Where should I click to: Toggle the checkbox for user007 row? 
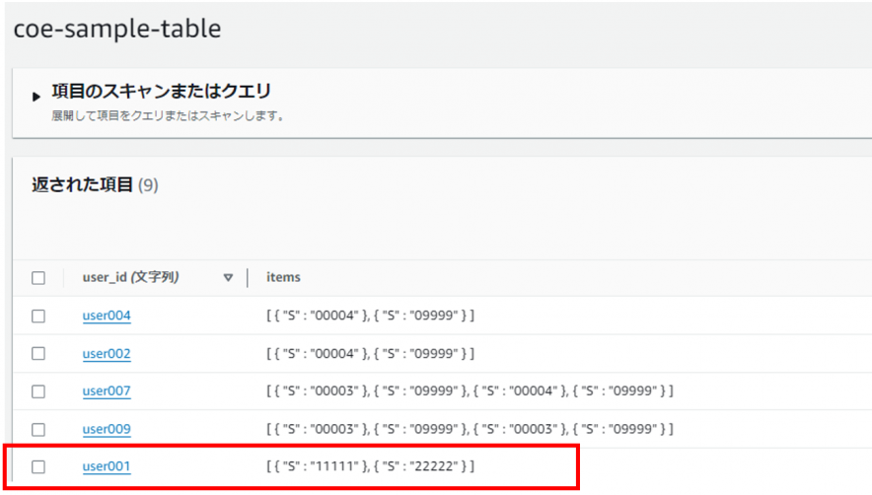tap(38, 391)
